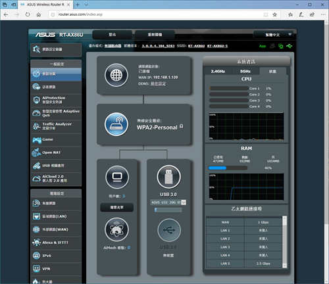Screen dimensions: 329x284
Task: Select the ASUS Wireless Router browser tab
Action: coord(45,5)
